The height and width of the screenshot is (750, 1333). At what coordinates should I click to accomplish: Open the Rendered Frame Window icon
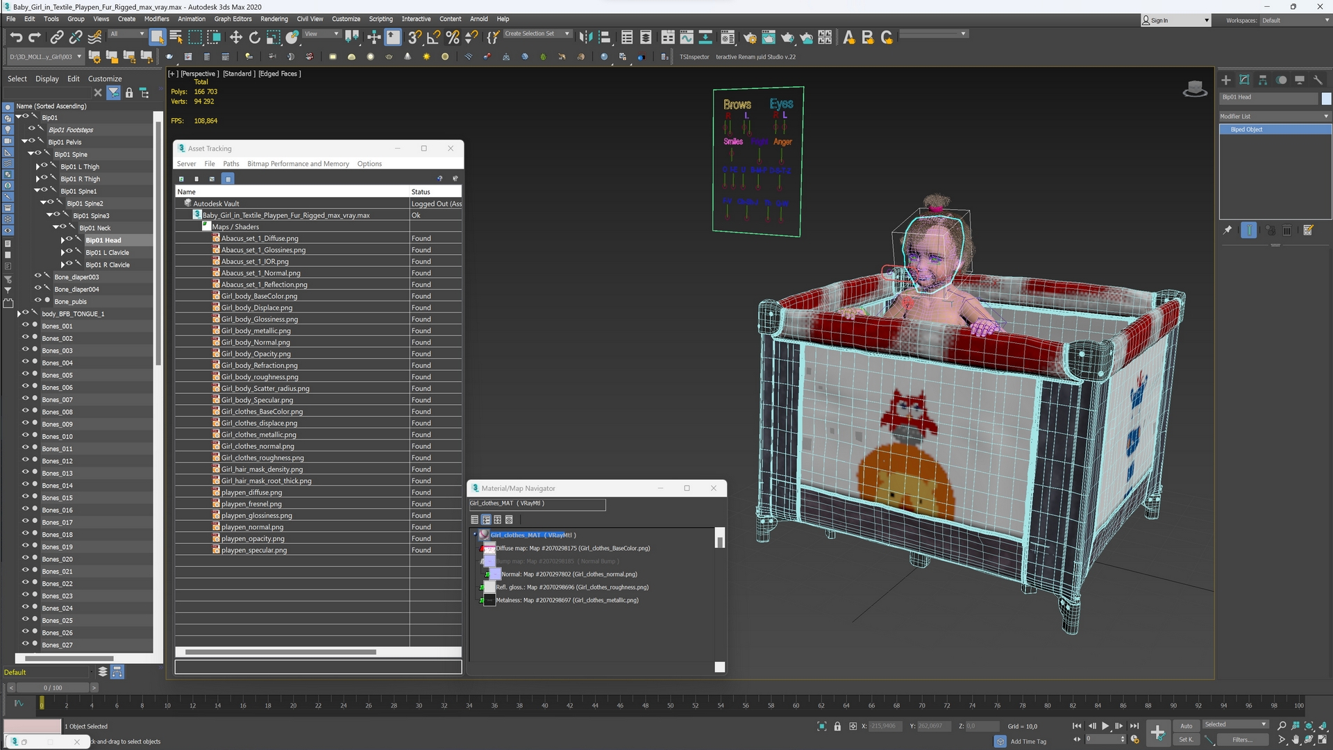(769, 37)
